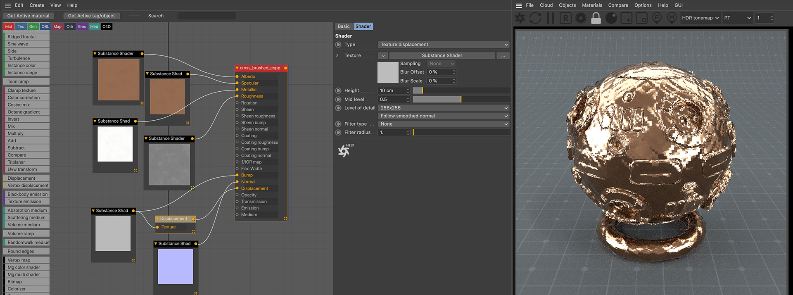Open the Level of detail 256x256 dropdown

444,108
